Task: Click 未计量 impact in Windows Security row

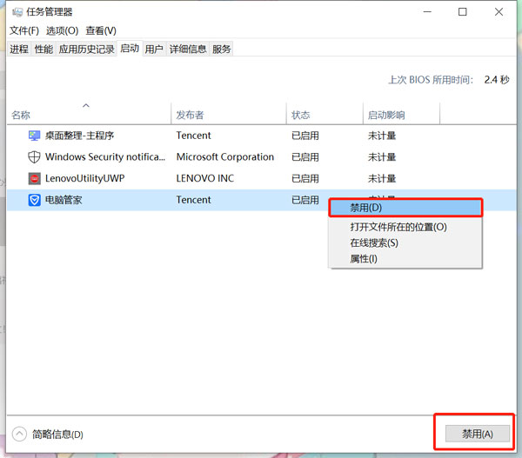Action: (382, 156)
